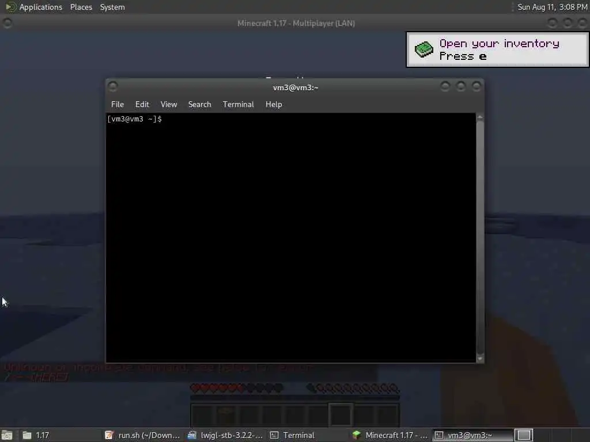This screenshot has height=442, width=590.
Task: Click the Applications logo icon in top panel
Action: point(10,7)
